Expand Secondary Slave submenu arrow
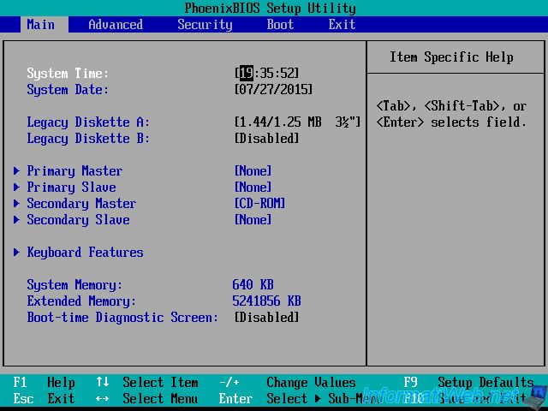This screenshot has width=548, height=411. 16,219
